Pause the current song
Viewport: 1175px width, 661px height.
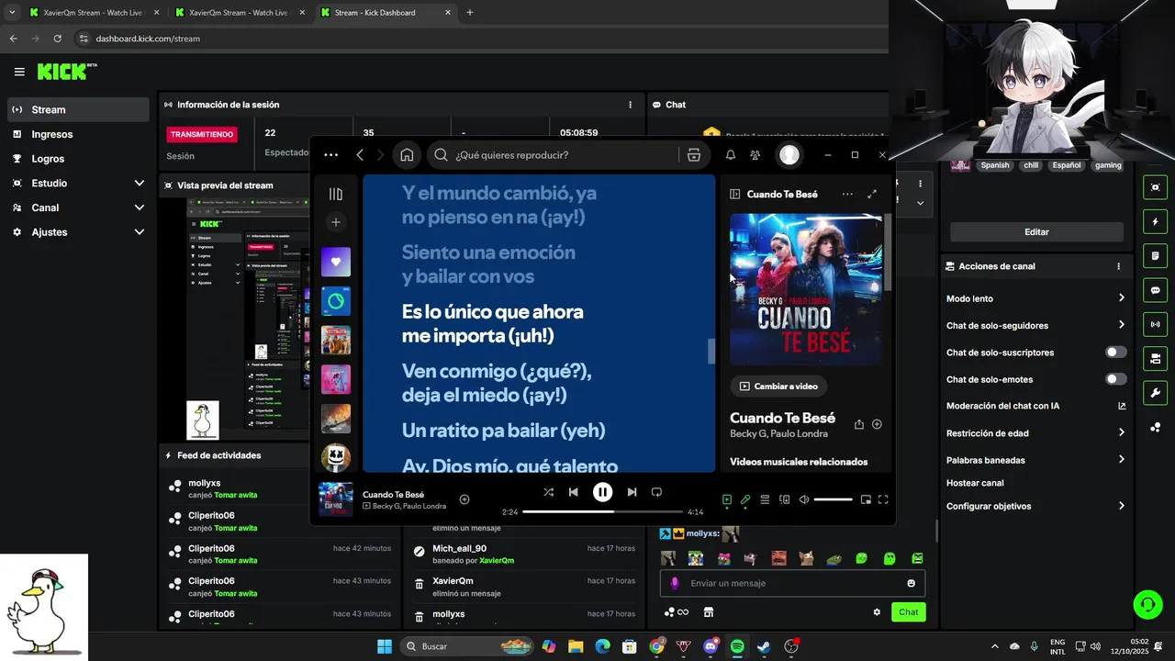pyautogui.click(x=602, y=492)
